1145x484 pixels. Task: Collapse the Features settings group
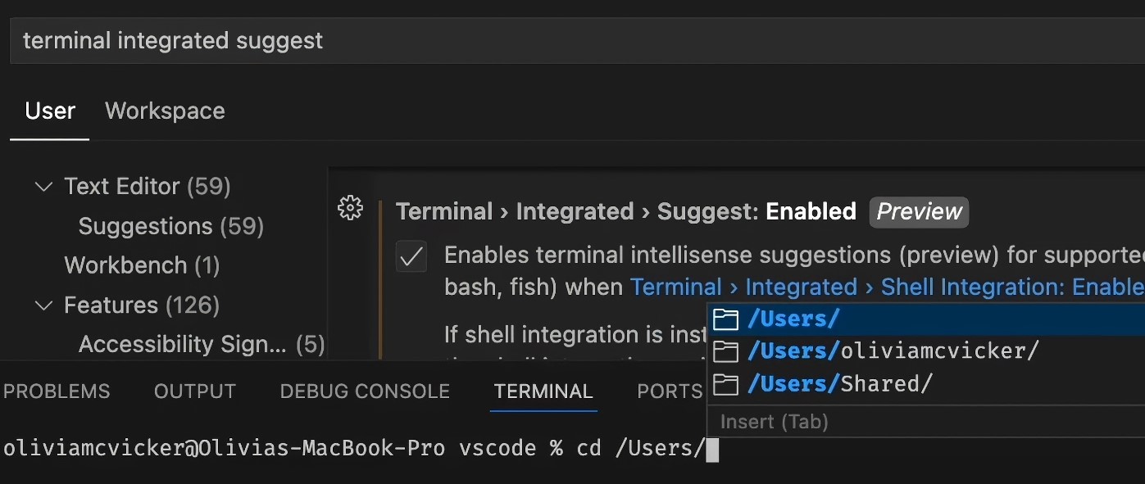tap(43, 305)
